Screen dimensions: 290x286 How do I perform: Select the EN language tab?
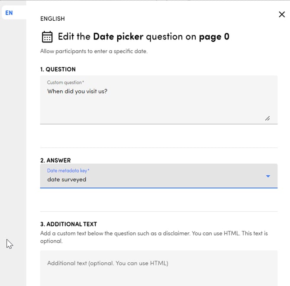click(9, 13)
